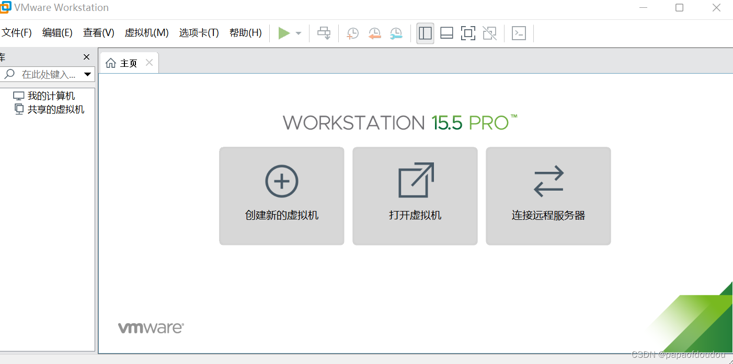Open the 编辑(E) menu
Image resolution: width=733 pixels, height=364 pixels.
pos(58,33)
